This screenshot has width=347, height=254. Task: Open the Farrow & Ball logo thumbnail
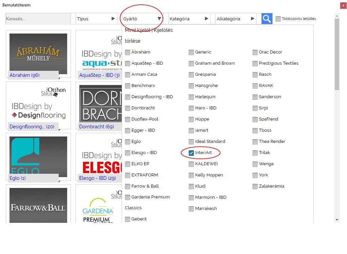coord(38,206)
